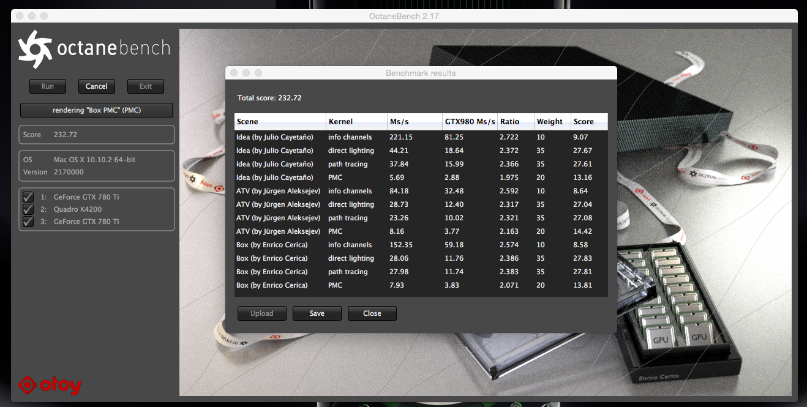This screenshot has height=407, width=807.
Task: Select the Box PMC row
Action: pyautogui.click(x=421, y=285)
